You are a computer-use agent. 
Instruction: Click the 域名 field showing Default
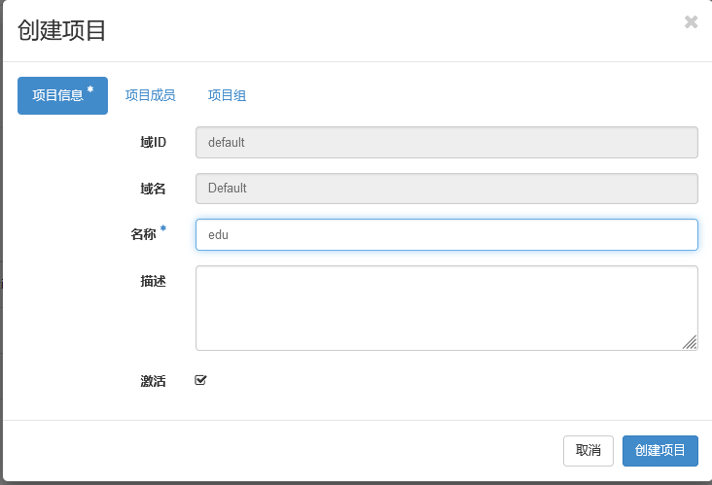(446, 189)
